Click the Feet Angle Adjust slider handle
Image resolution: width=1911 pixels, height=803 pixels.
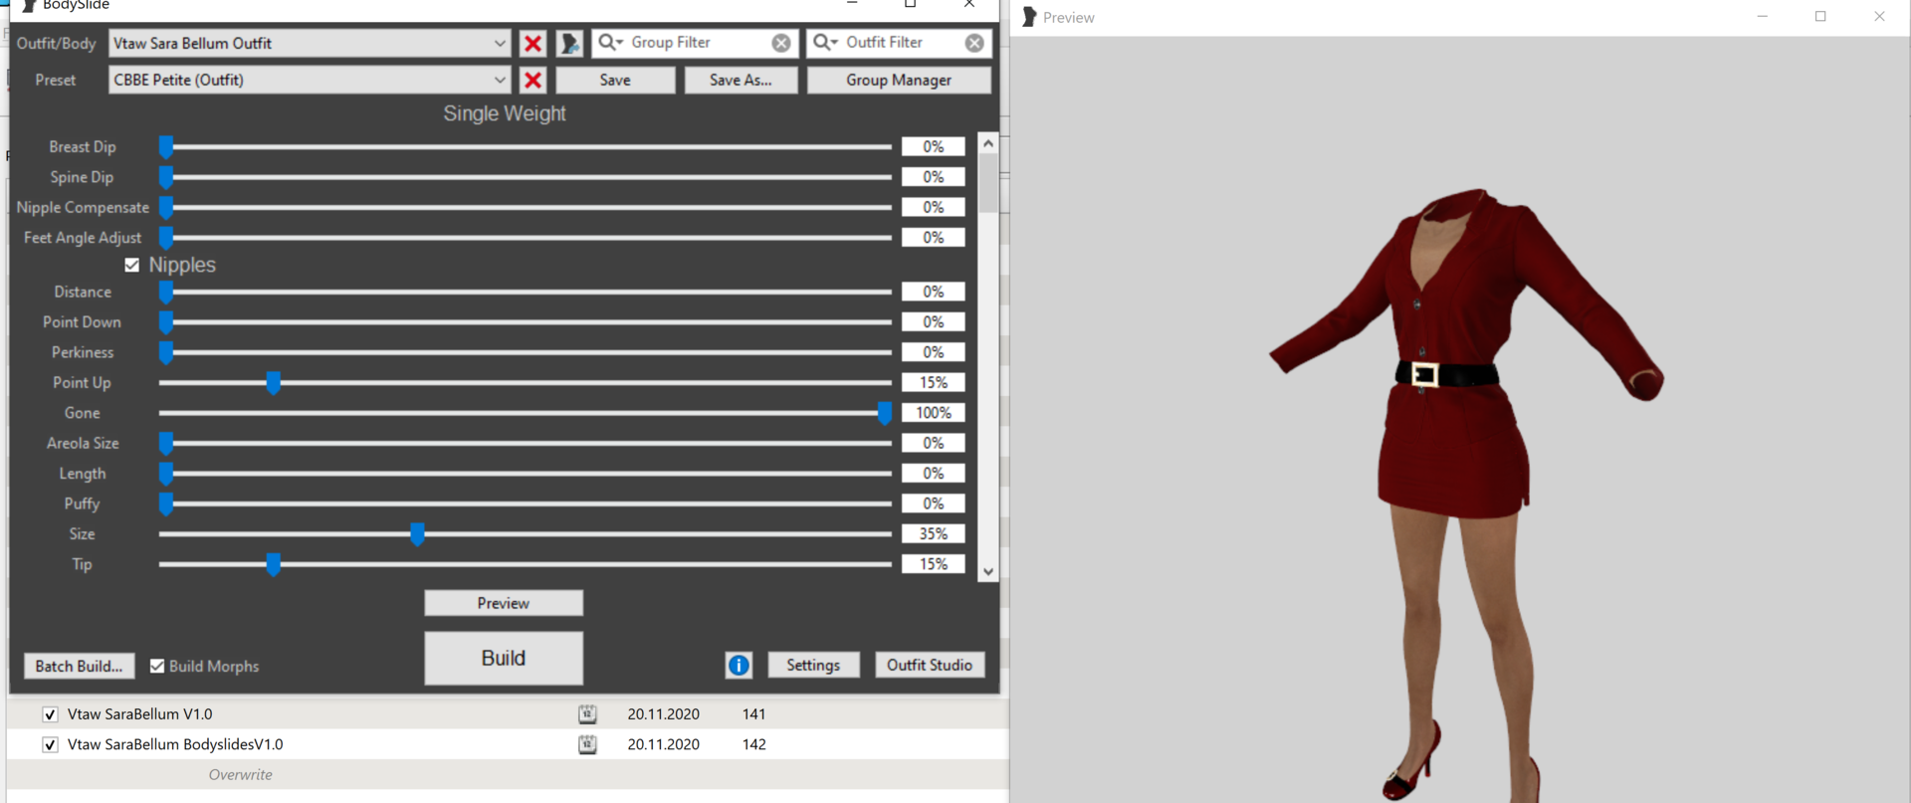[166, 238]
